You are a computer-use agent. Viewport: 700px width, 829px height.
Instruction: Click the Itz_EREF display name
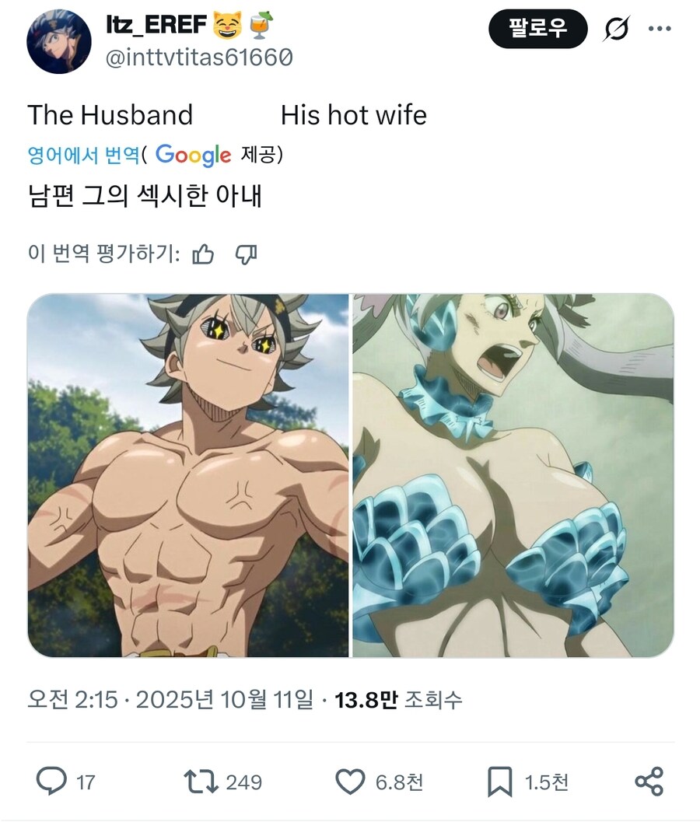pos(156,24)
